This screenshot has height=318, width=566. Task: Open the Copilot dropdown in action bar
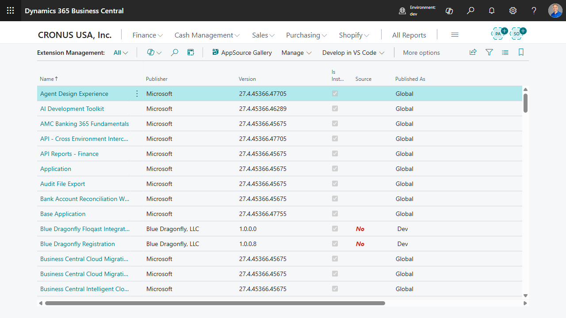154,53
